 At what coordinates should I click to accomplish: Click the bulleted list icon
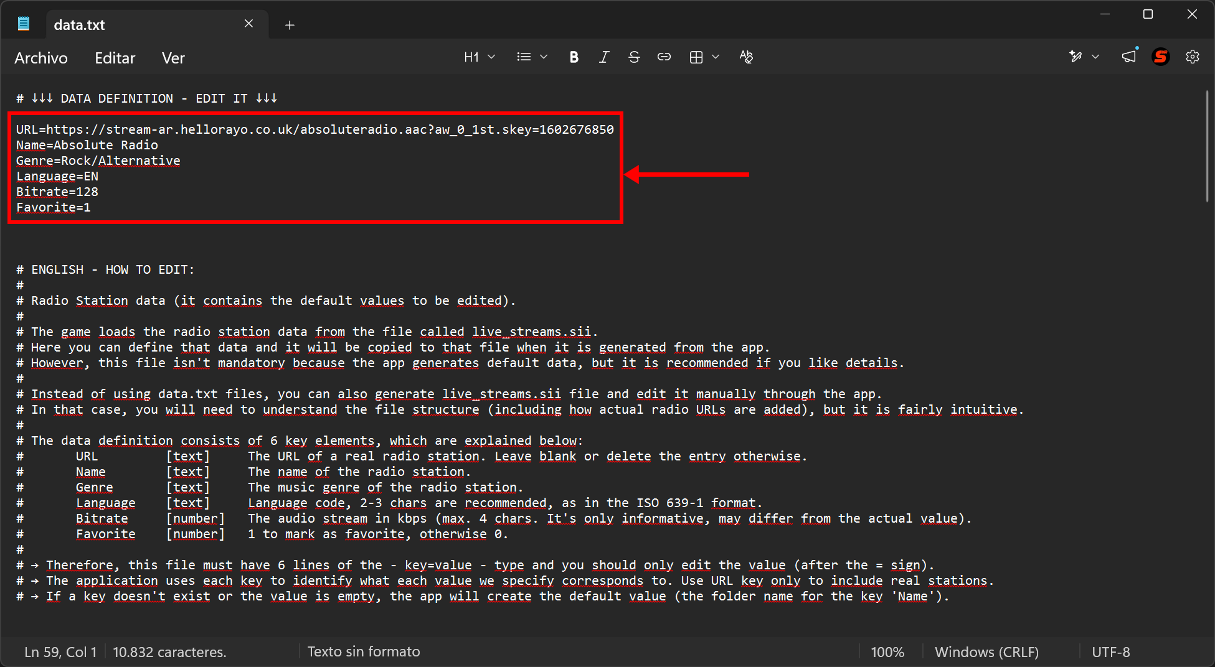tap(524, 57)
